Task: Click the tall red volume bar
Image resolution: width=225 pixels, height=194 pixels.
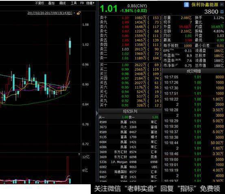Action: pos(68,170)
